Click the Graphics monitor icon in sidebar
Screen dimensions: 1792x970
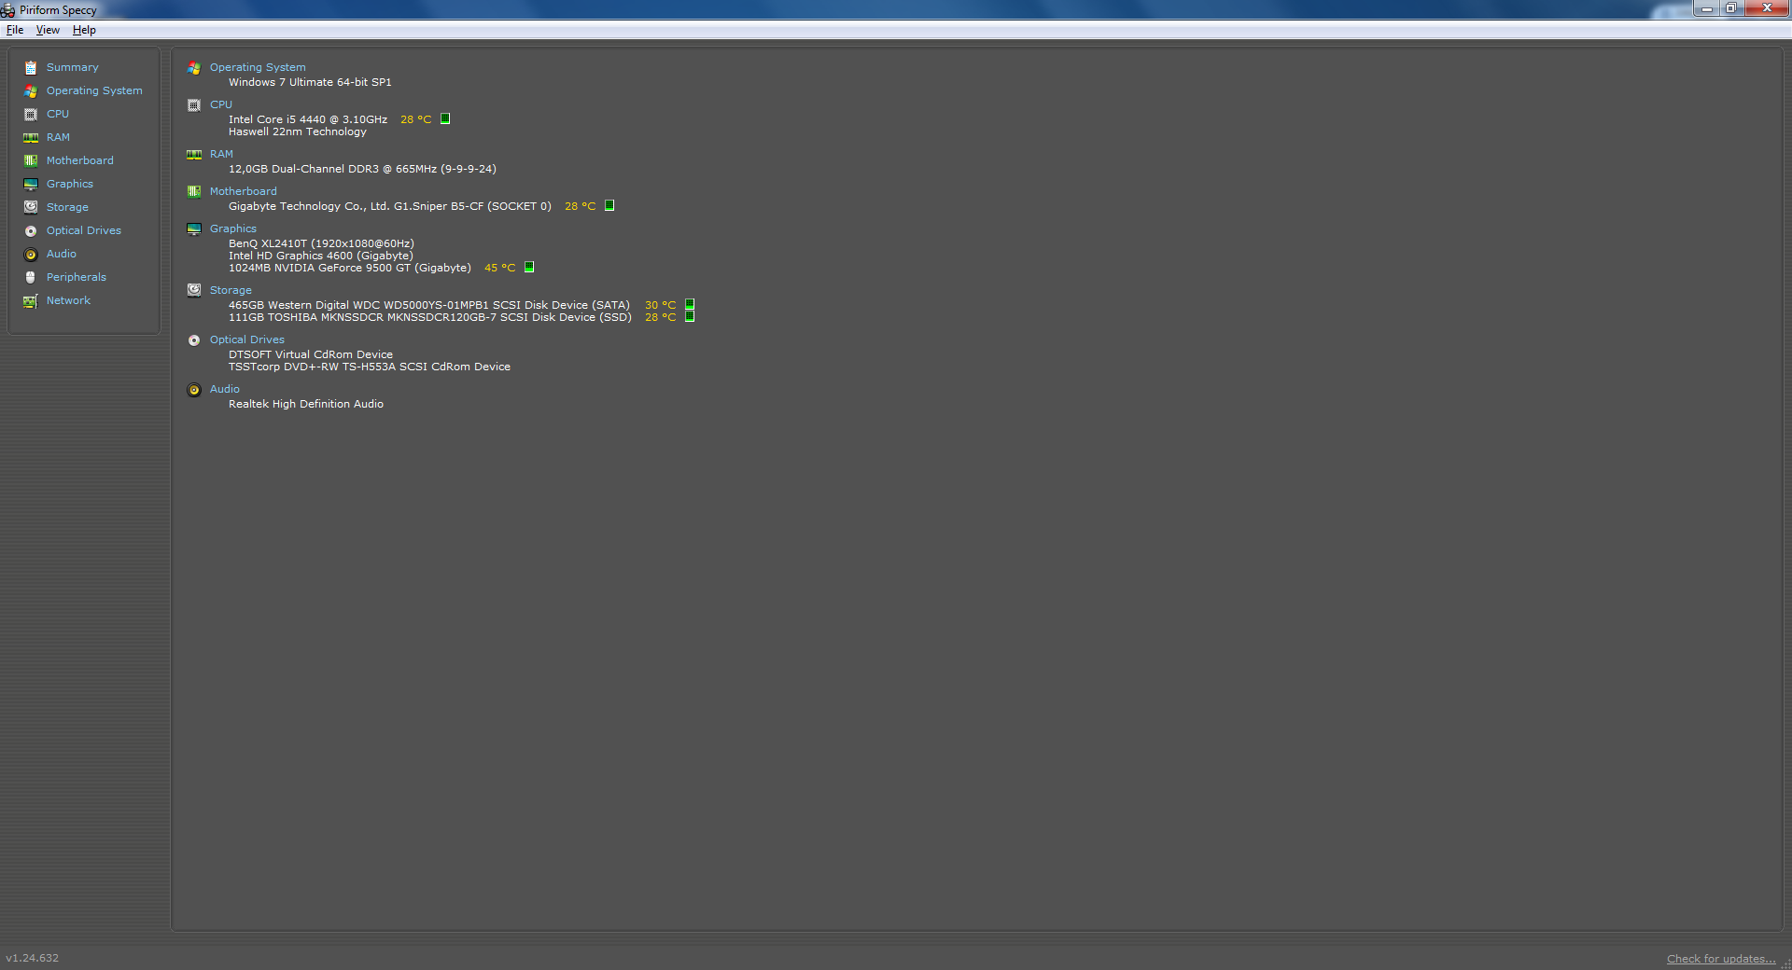pyautogui.click(x=31, y=185)
